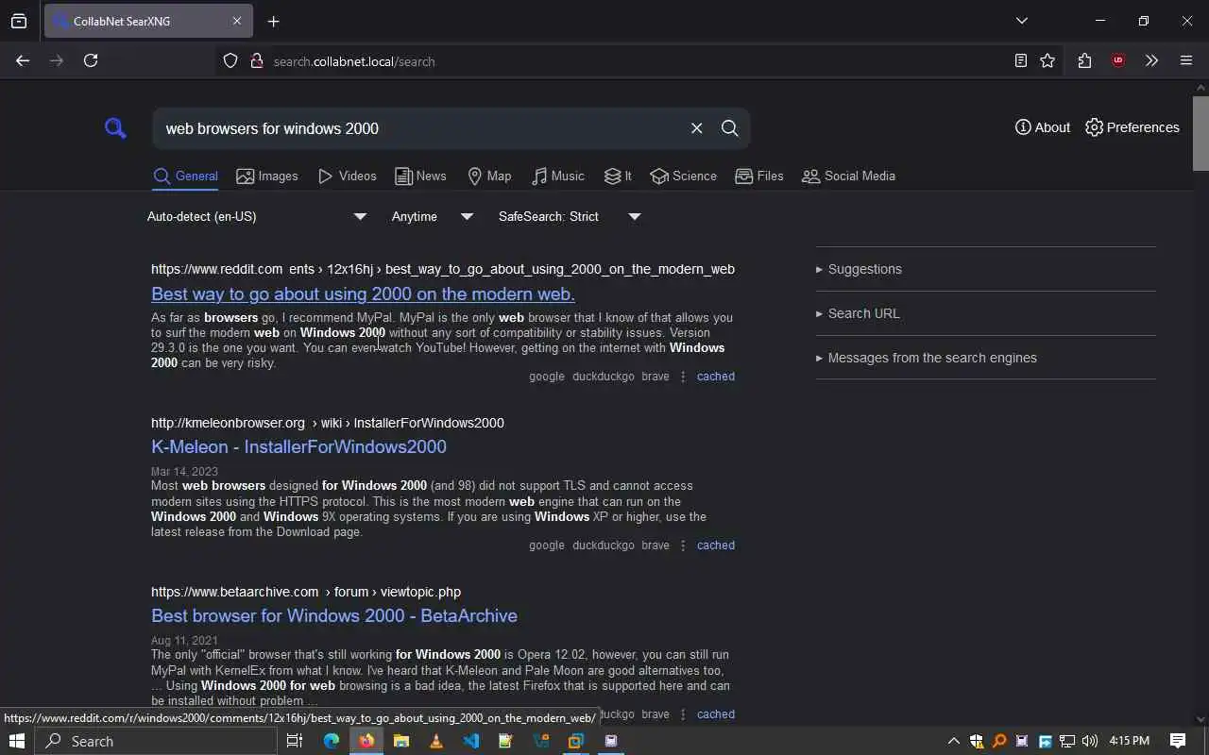The width and height of the screenshot is (1209, 755).
Task: Open the Action Center notifications icon
Action: 1178,741
